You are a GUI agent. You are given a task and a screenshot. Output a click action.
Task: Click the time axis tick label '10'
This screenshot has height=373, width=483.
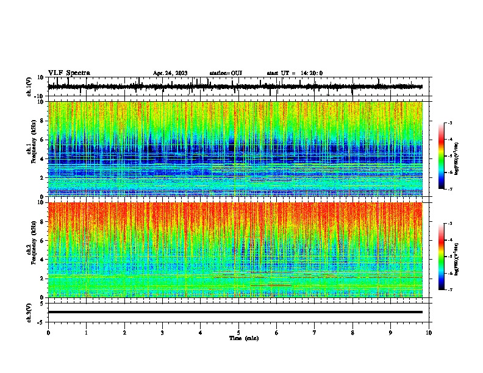429,333
